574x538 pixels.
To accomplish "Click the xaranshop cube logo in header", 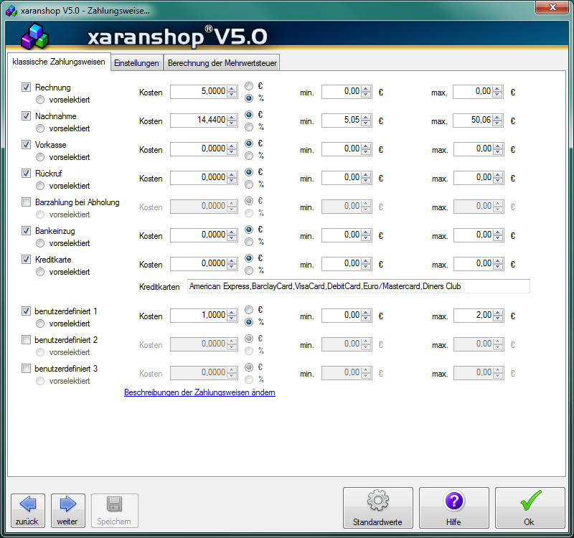I will 34,37.
